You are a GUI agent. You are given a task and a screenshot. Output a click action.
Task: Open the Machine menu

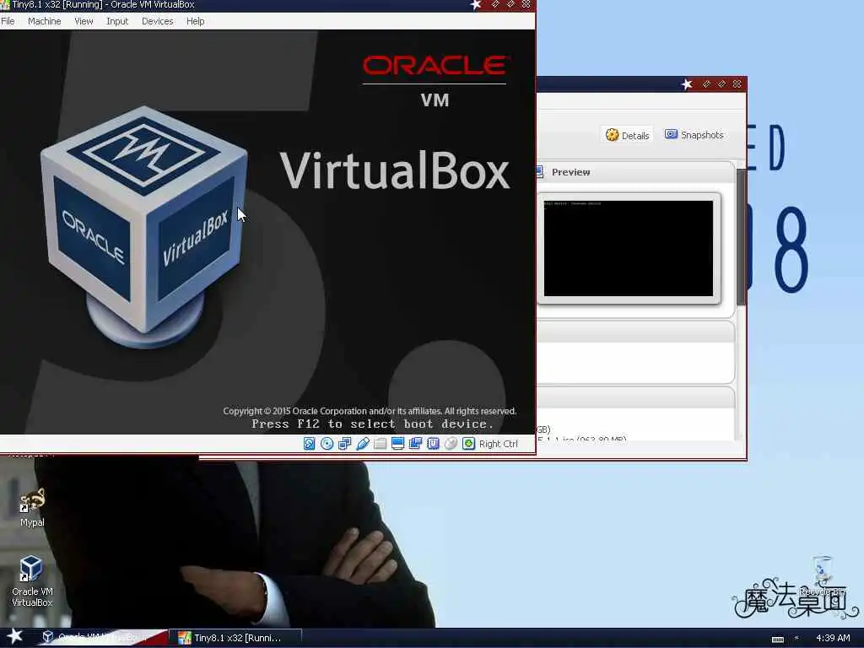click(x=44, y=21)
